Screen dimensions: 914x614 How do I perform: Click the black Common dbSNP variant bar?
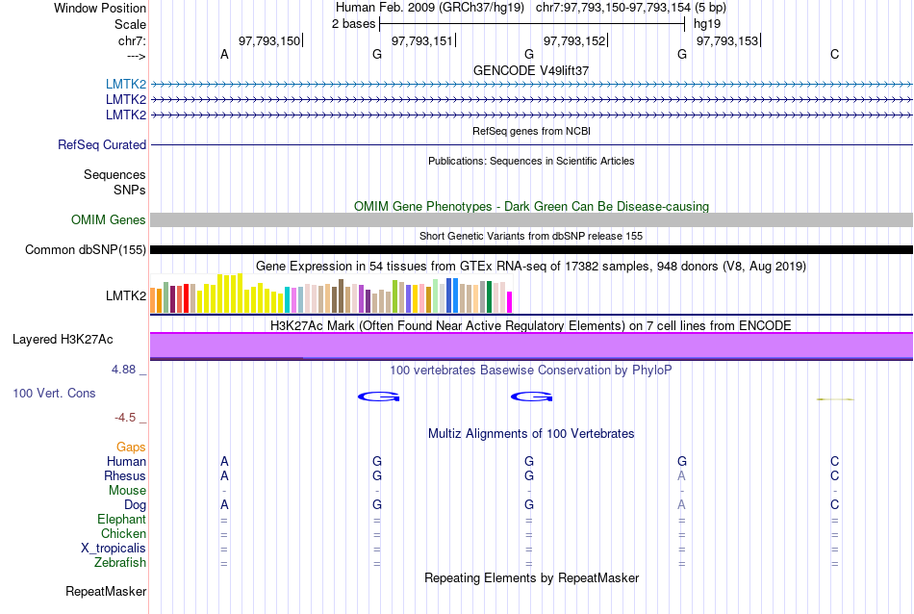pyautogui.click(x=531, y=249)
